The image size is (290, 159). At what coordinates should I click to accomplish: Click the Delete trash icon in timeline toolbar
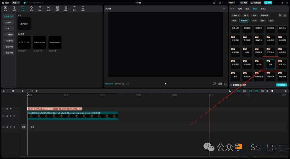tap(37, 91)
